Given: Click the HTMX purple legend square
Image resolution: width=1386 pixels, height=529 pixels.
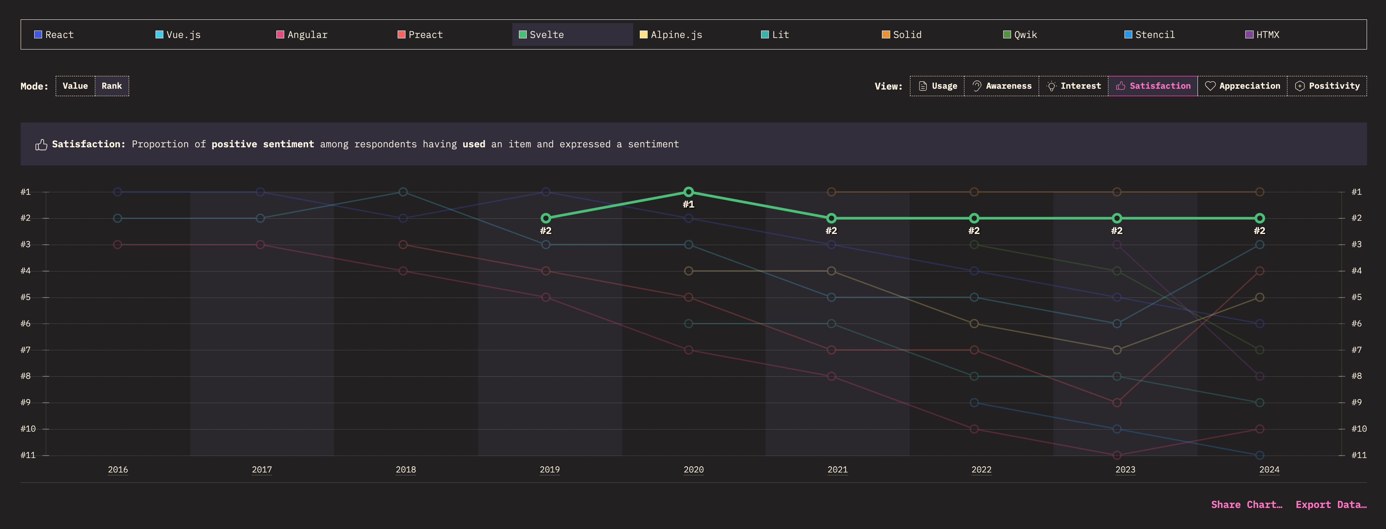Looking at the screenshot, I should pyautogui.click(x=1249, y=34).
